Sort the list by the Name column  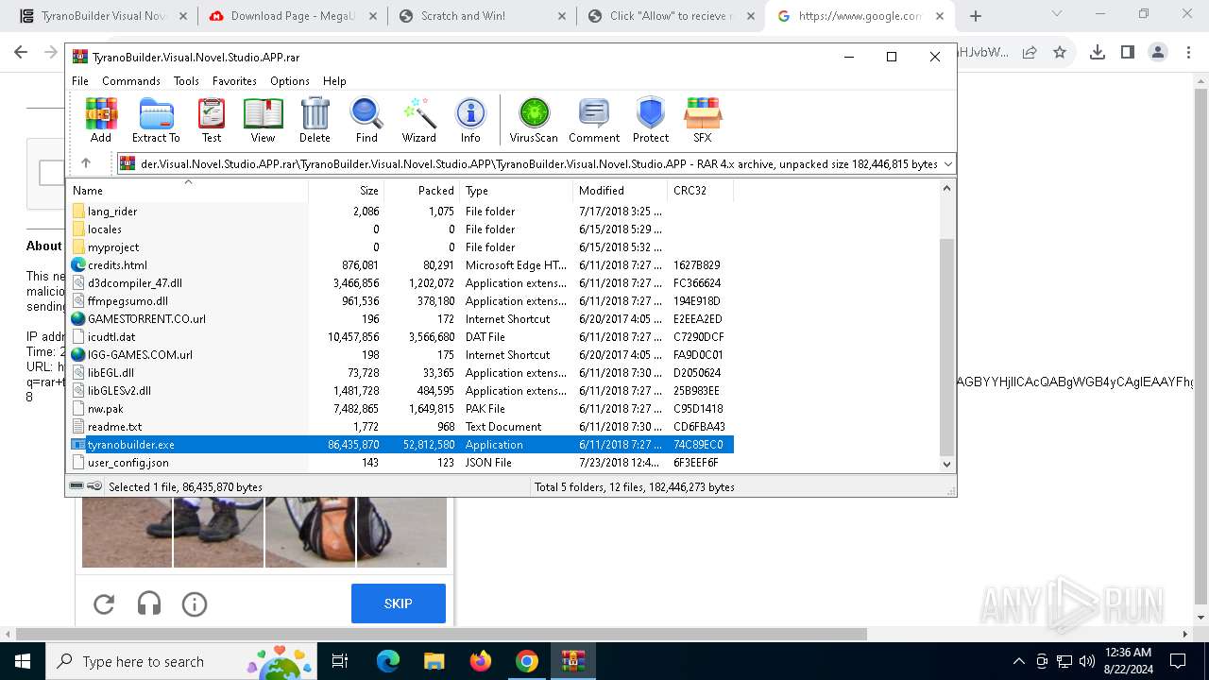click(187, 190)
